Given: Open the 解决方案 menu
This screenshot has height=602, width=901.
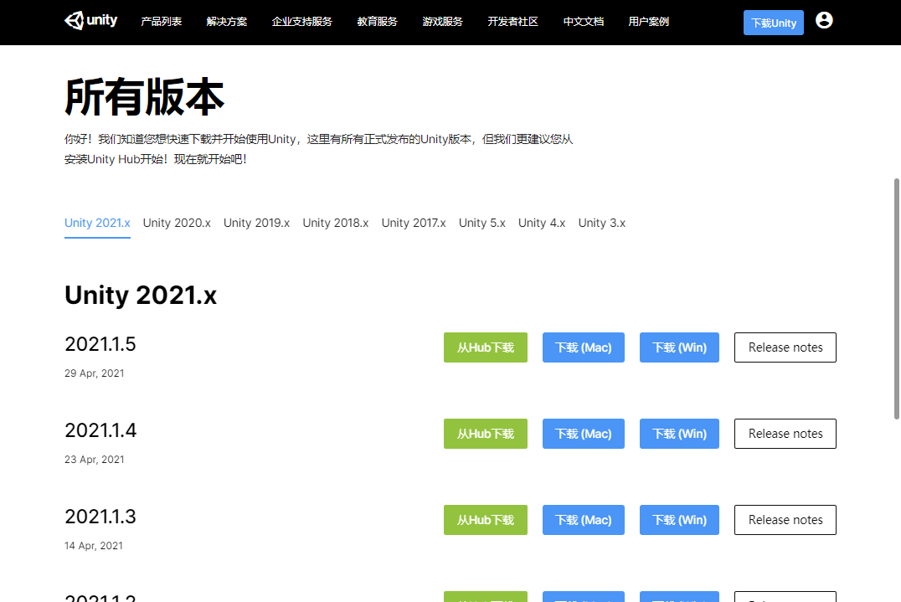Looking at the screenshot, I should 224,22.
